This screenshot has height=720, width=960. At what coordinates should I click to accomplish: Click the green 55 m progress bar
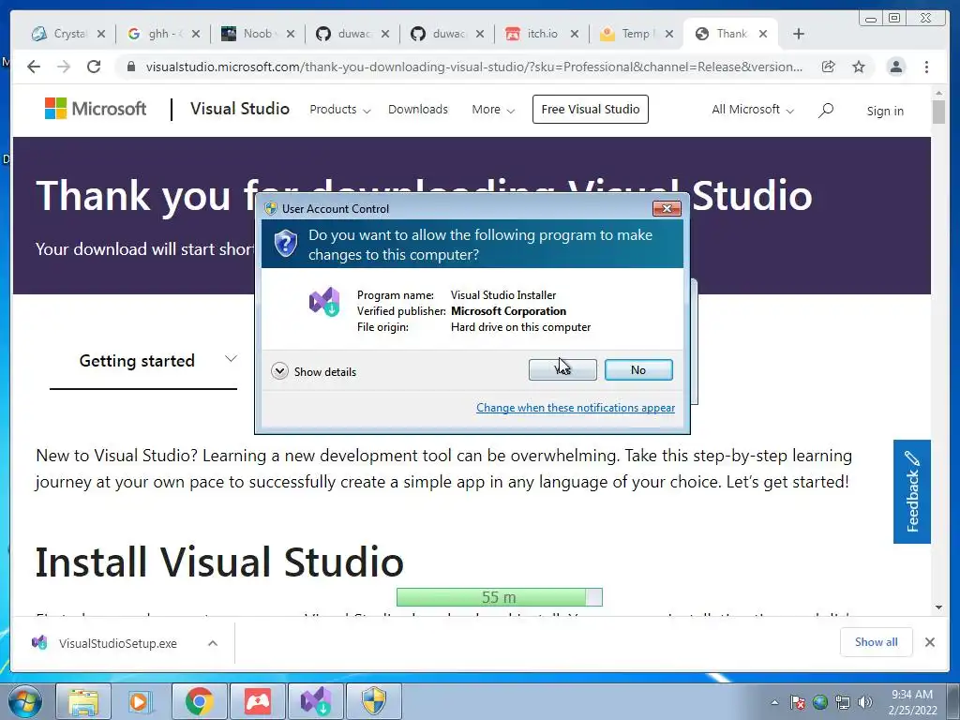tap(499, 597)
